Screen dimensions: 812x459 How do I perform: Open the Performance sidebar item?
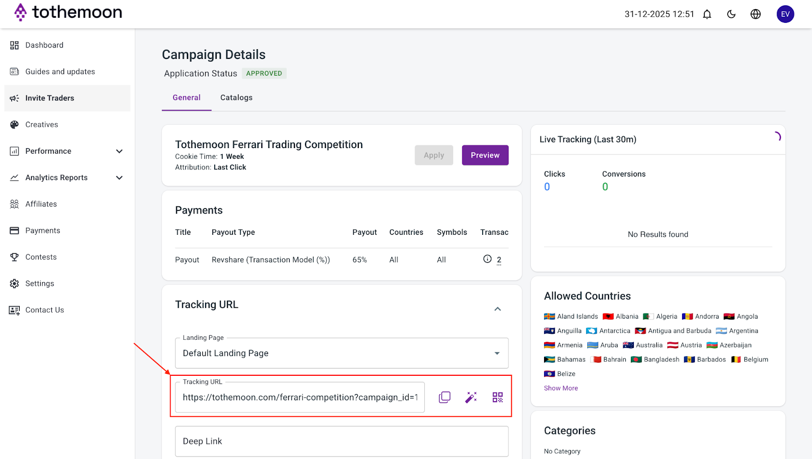(67, 151)
